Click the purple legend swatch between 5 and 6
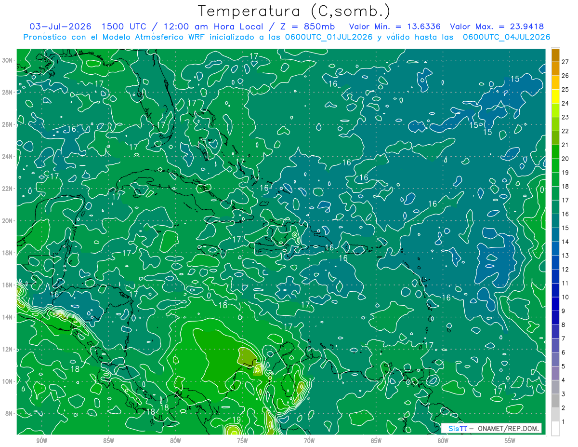 point(556,360)
